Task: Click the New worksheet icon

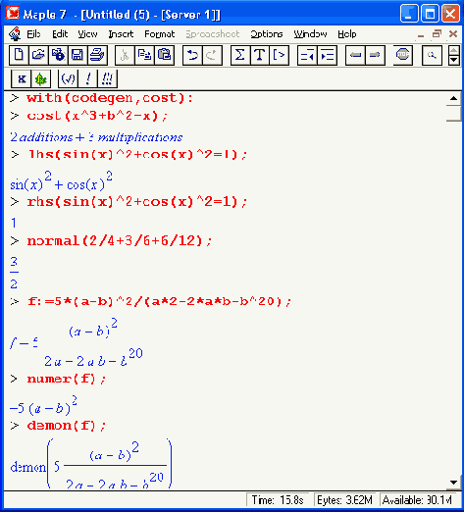Action: pos(19,55)
